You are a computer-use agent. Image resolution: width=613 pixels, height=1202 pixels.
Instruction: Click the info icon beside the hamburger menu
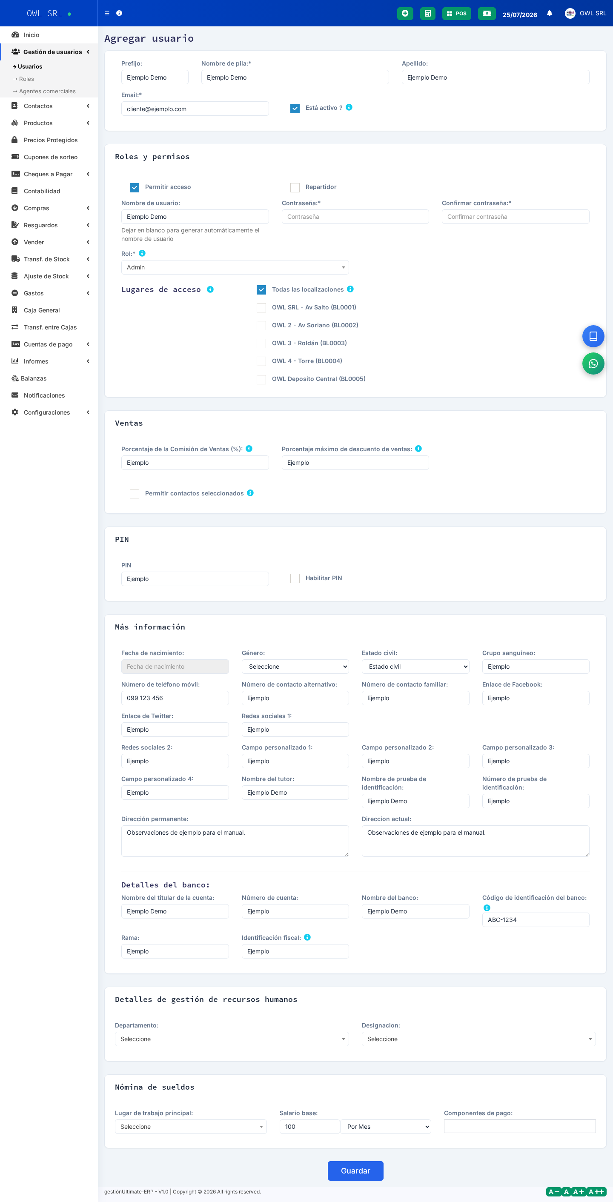(119, 13)
